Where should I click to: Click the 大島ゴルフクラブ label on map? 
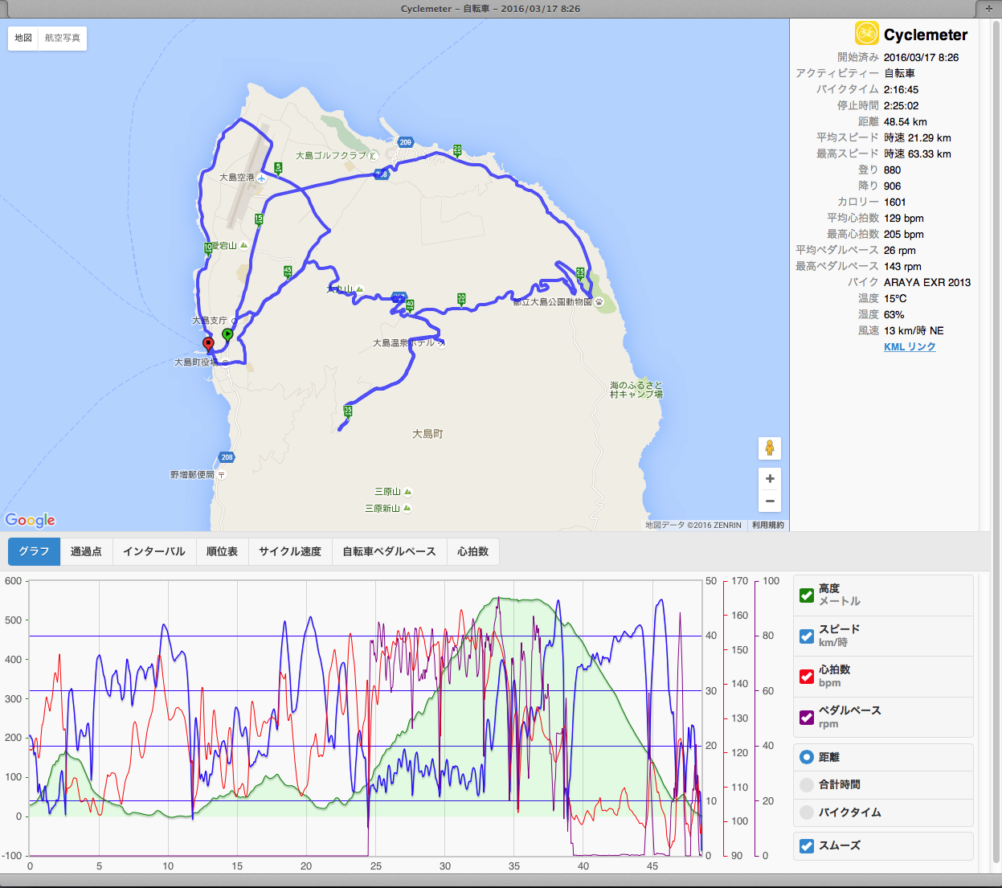(330, 156)
